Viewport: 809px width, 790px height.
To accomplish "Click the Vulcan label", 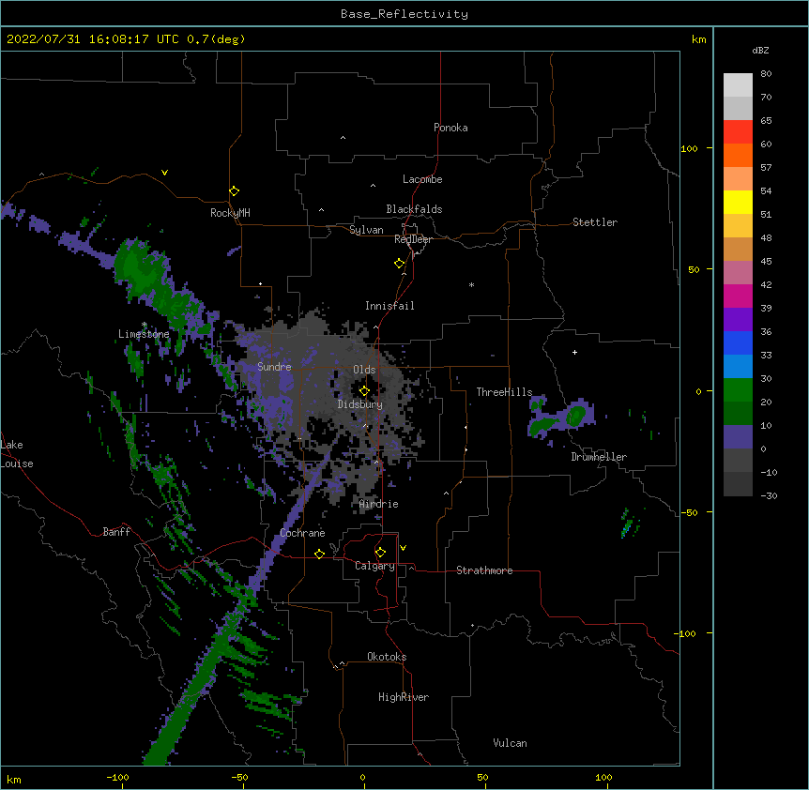I will click(x=510, y=743).
